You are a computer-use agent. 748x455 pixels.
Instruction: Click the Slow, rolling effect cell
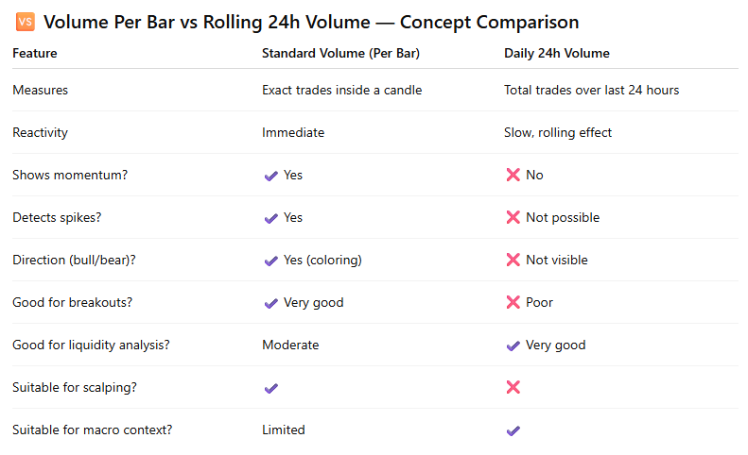(557, 133)
